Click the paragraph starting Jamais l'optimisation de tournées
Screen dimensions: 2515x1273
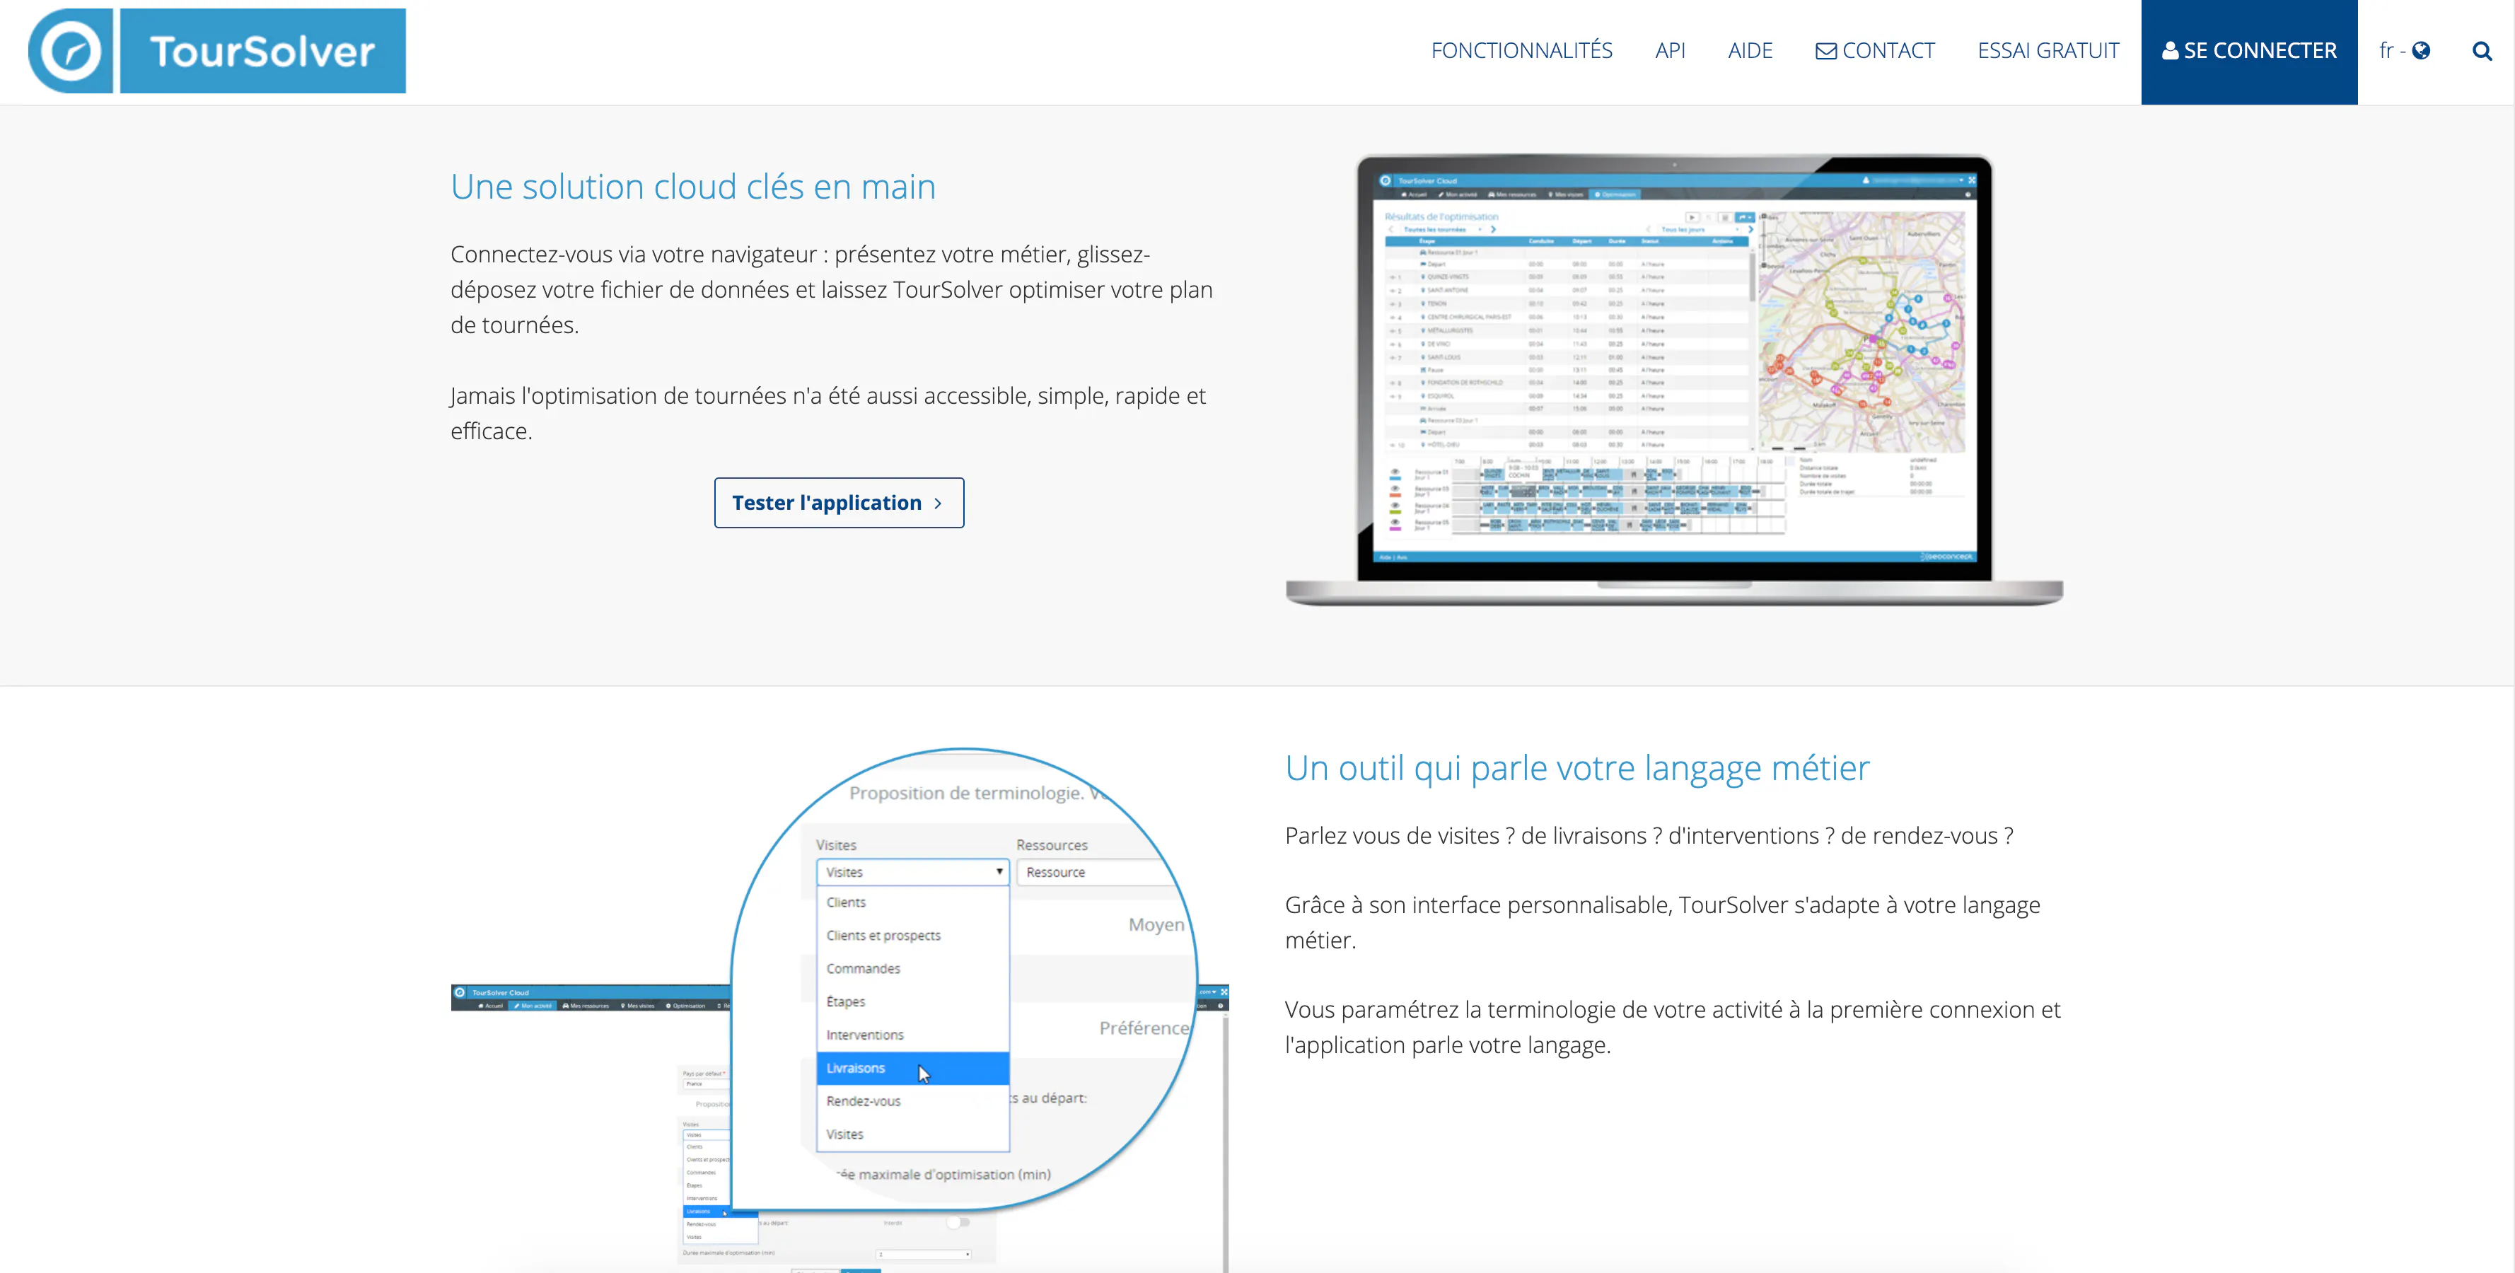point(828,413)
